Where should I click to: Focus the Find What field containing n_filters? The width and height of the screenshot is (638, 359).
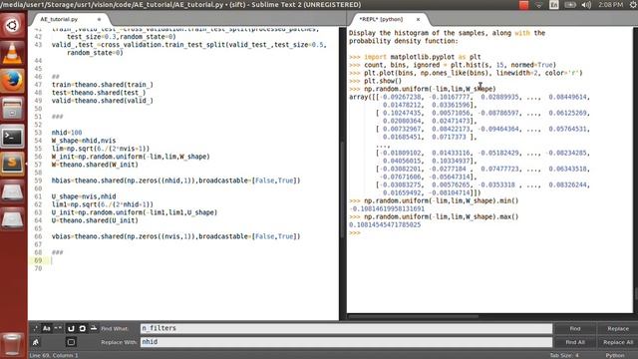click(346, 328)
